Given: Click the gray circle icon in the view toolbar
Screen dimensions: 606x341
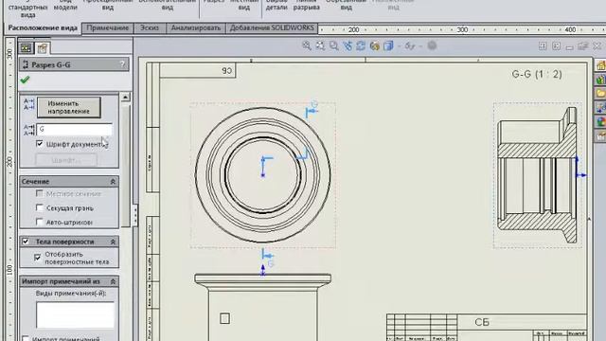Looking at the screenshot, I should (432, 45).
